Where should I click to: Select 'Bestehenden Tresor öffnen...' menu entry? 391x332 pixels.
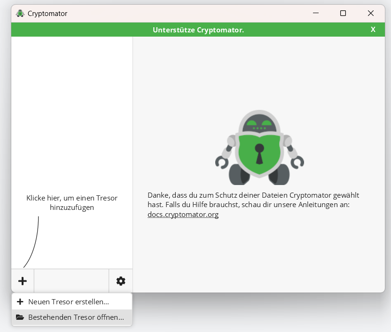point(77,317)
